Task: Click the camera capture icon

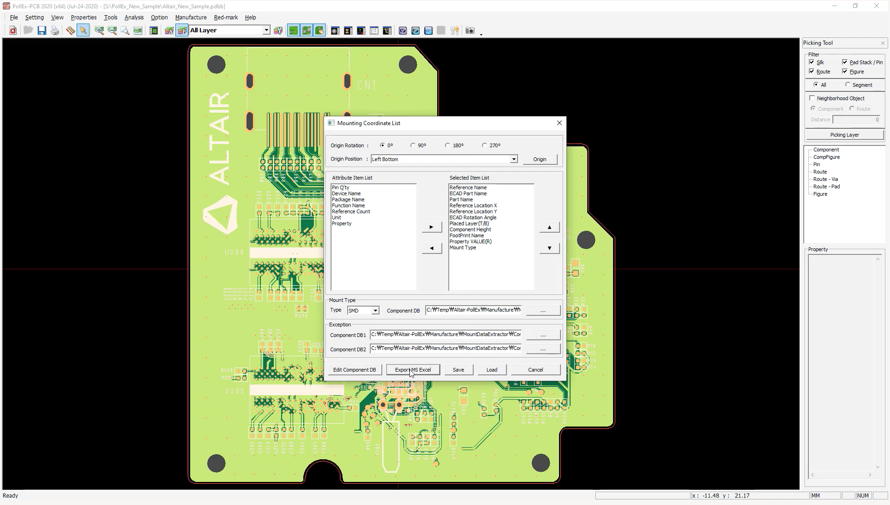Action: pos(470,30)
